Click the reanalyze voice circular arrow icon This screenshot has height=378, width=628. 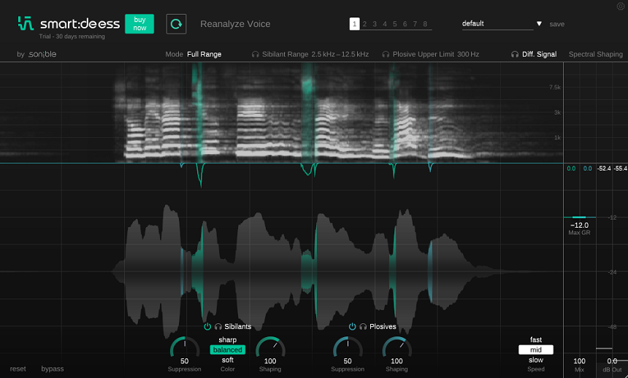click(176, 24)
